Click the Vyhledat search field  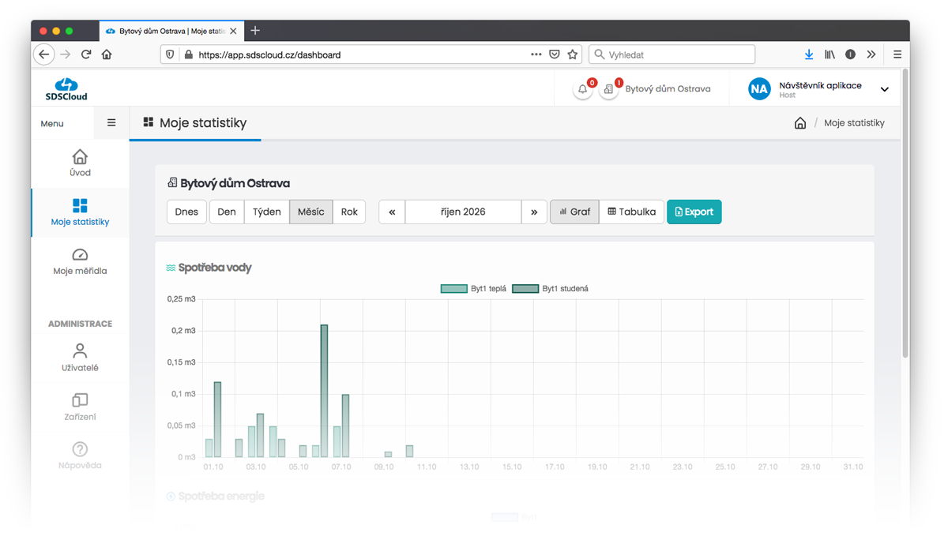[x=672, y=54]
